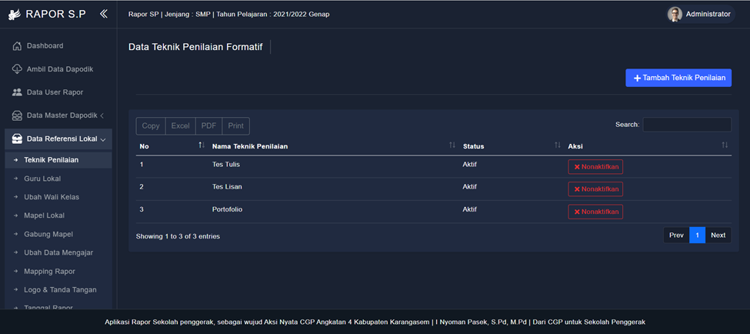Expand the Data Master Dapodik menu chevron
The width and height of the screenshot is (750, 334).
click(x=102, y=115)
